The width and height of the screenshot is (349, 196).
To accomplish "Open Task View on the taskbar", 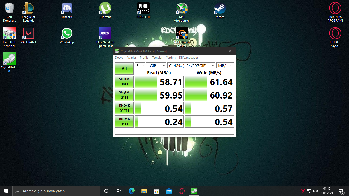I will pos(119,191).
